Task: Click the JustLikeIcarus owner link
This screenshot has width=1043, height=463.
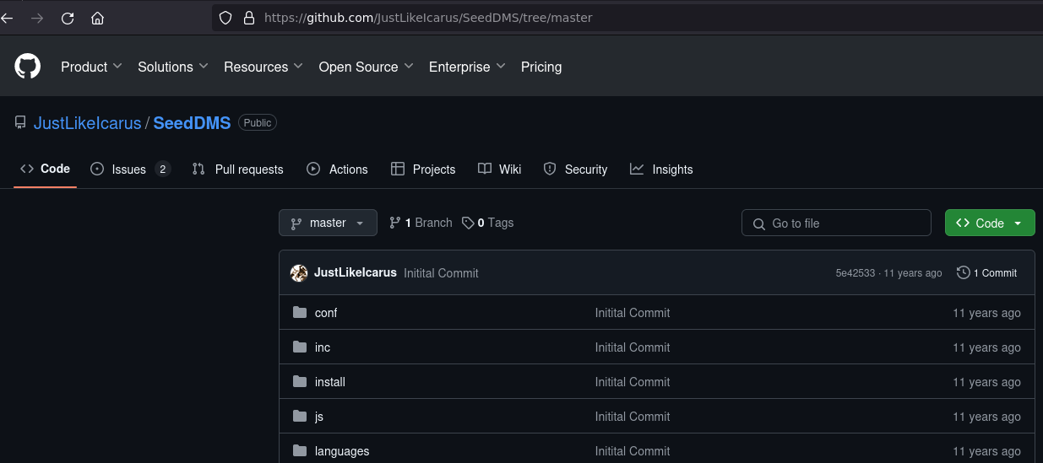Action: pos(87,123)
